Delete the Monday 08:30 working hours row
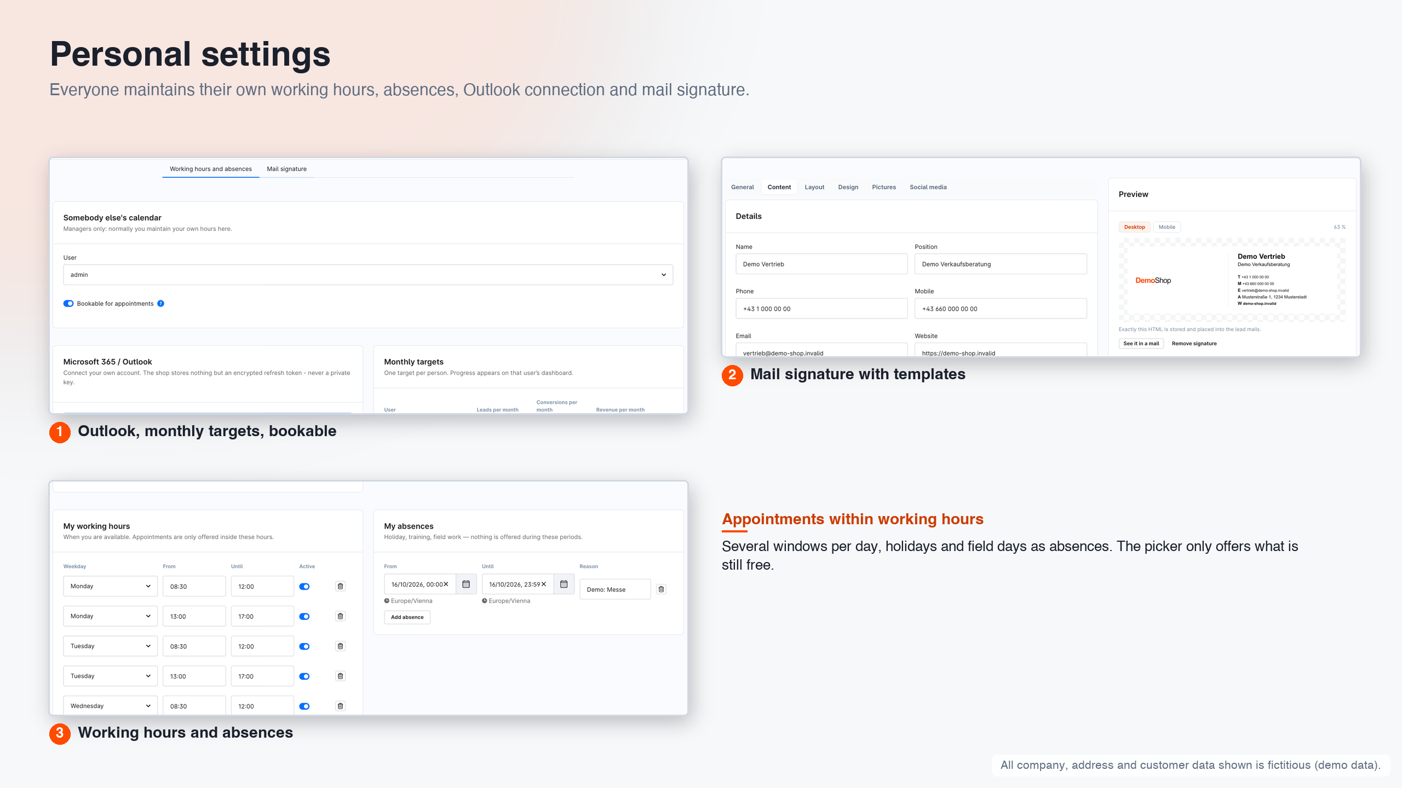The image size is (1402, 788). coord(340,586)
